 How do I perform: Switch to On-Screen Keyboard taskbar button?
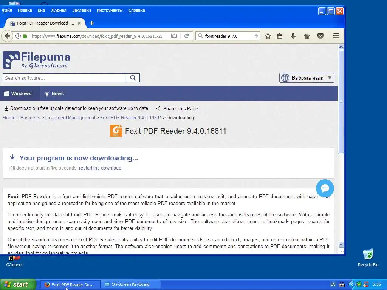130,285
